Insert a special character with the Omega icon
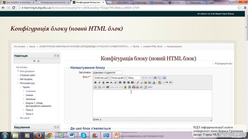 (141, 87)
